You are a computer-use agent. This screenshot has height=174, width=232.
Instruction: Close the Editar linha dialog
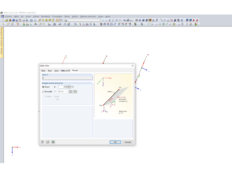132,66
